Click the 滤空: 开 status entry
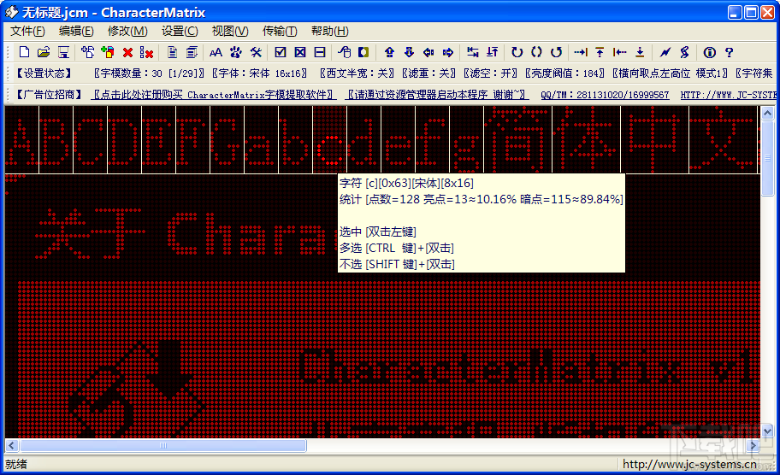This screenshot has width=780, height=475. point(490,73)
